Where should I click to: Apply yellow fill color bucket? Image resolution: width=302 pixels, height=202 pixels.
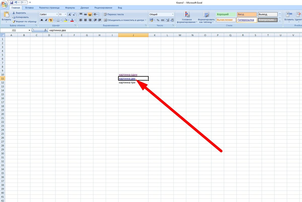(x=65, y=20)
